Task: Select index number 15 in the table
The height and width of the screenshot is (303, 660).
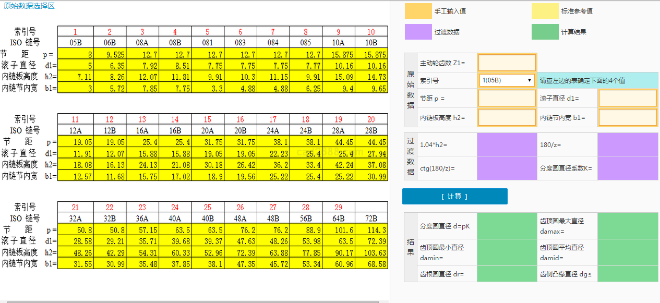Action: coord(208,119)
